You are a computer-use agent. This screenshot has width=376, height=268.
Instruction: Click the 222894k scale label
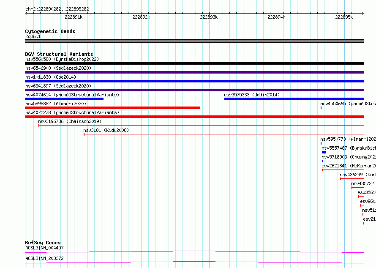coord(276,17)
